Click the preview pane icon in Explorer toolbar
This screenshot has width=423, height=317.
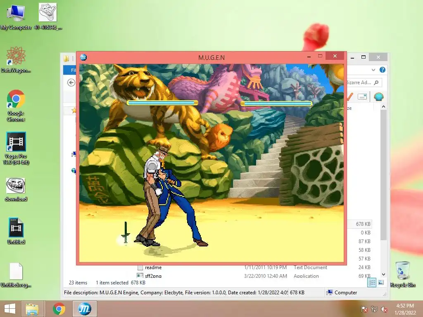362,97
